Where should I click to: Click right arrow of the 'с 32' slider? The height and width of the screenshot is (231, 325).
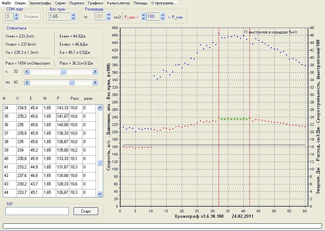pos(95,72)
